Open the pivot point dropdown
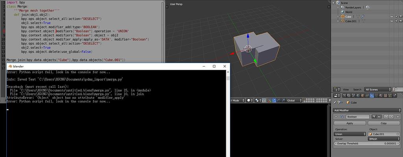403x157 pixels. point(258,100)
